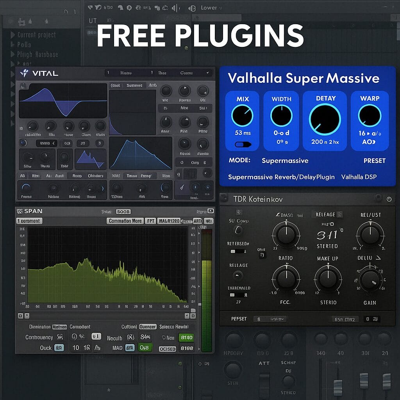This screenshot has height=400, width=400.
Task: Click the Vital logo icon
Action: coord(25,73)
